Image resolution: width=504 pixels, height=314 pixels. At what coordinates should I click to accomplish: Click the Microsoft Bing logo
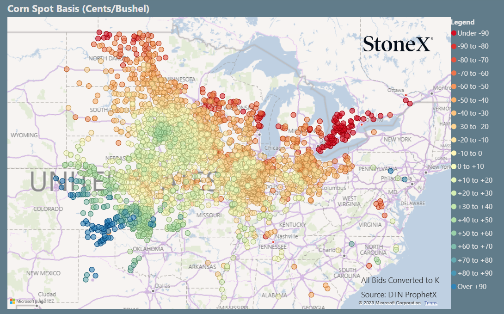pyautogui.click(x=27, y=301)
